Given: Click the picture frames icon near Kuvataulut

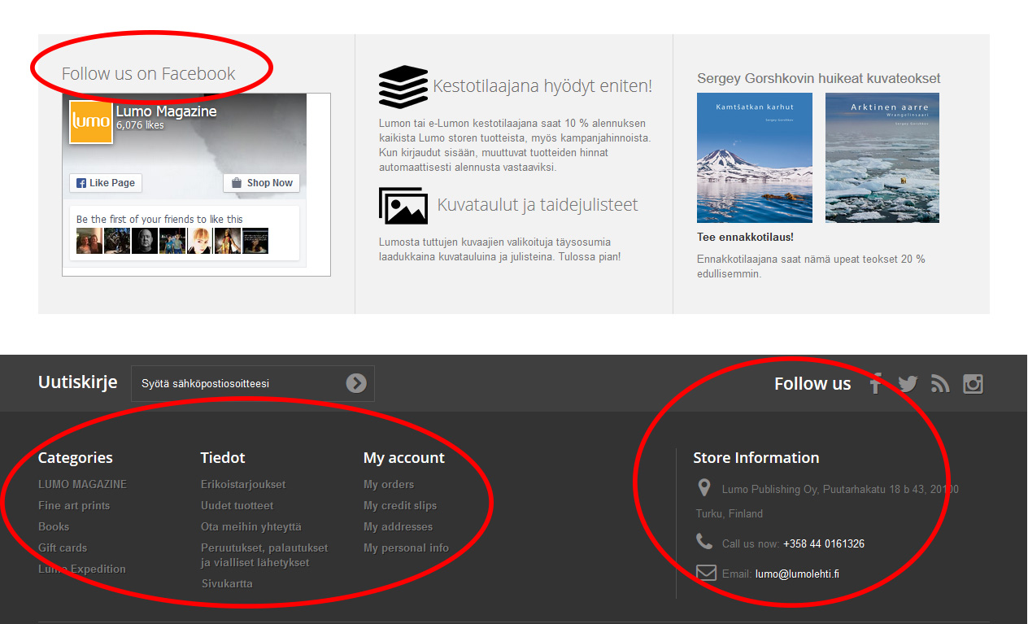Looking at the screenshot, I should click(403, 206).
